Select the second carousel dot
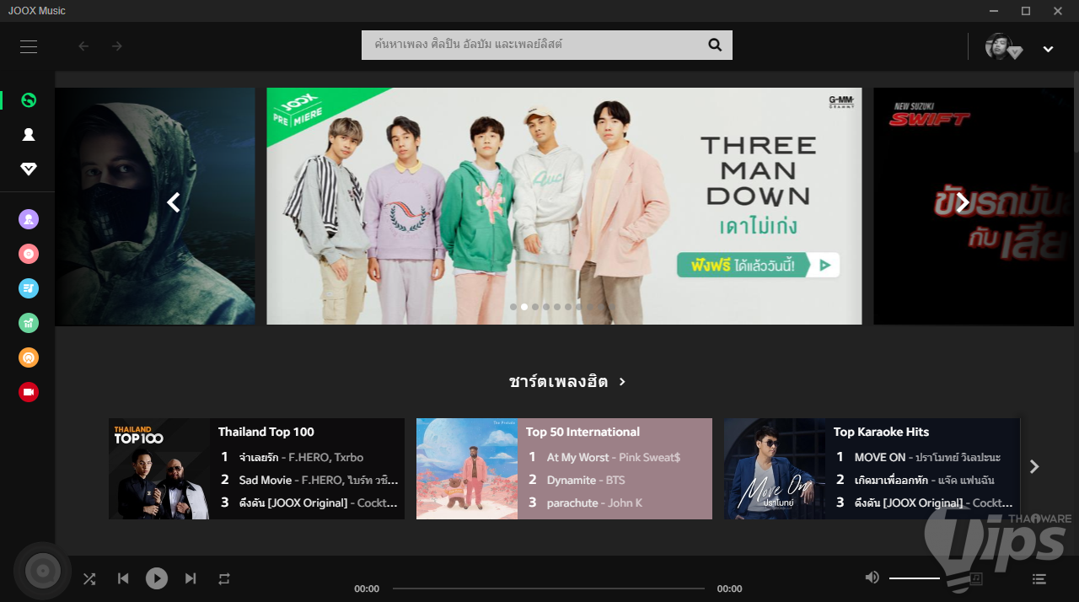Viewport: 1079px width, 602px height. click(524, 307)
